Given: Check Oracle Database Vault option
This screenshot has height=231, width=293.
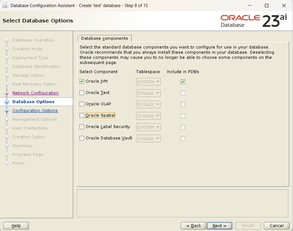Looking at the screenshot, I should click(x=82, y=138).
